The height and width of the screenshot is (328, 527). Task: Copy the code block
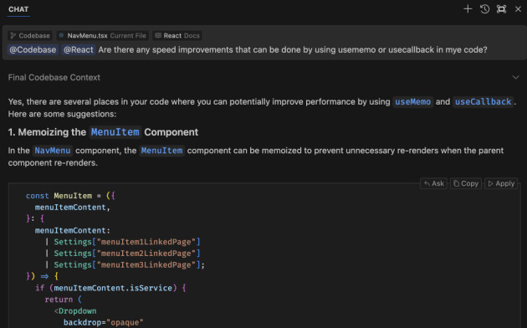[x=465, y=183]
